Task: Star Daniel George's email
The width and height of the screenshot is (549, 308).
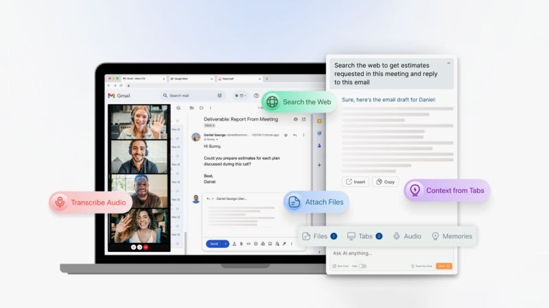Action: click(285, 135)
